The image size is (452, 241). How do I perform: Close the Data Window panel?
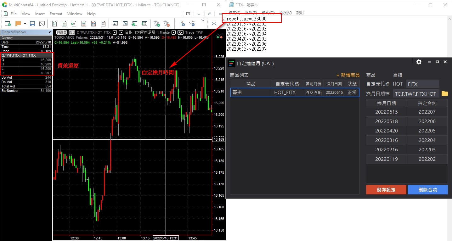coord(49,32)
